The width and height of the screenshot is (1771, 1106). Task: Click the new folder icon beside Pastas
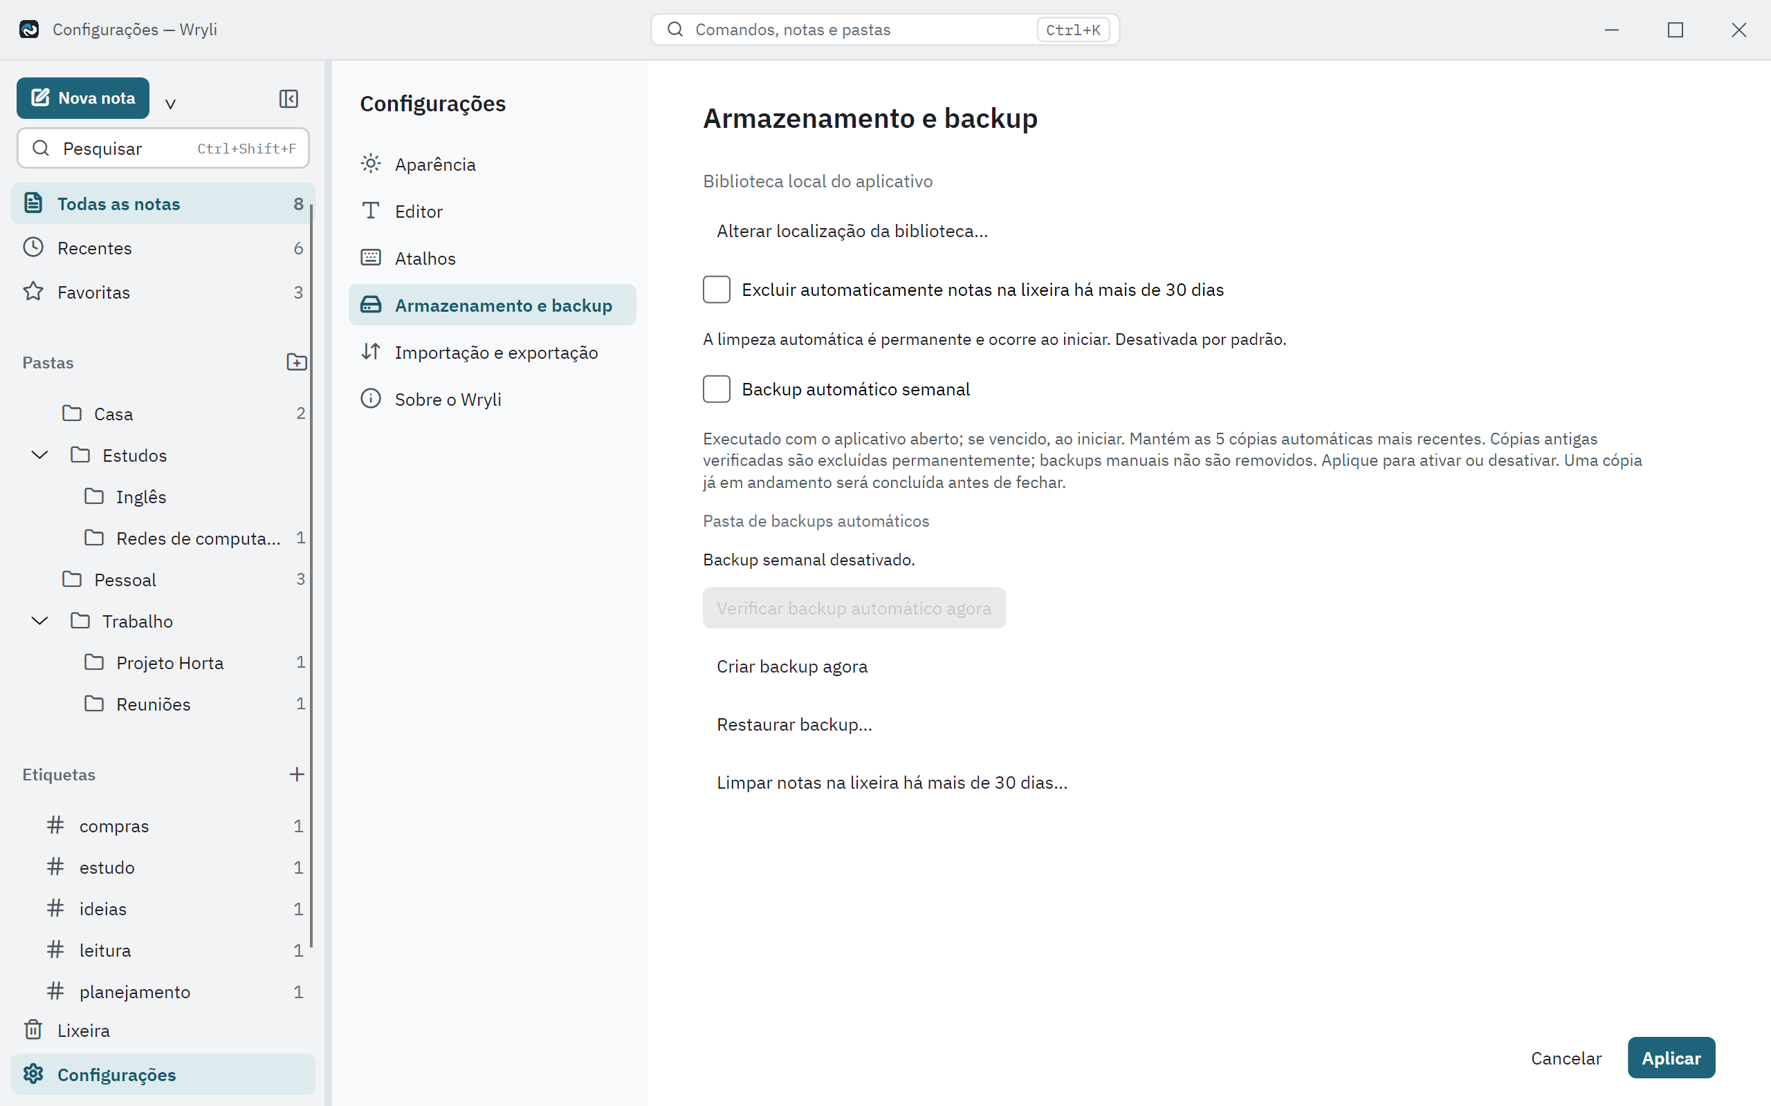pyautogui.click(x=296, y=362)
